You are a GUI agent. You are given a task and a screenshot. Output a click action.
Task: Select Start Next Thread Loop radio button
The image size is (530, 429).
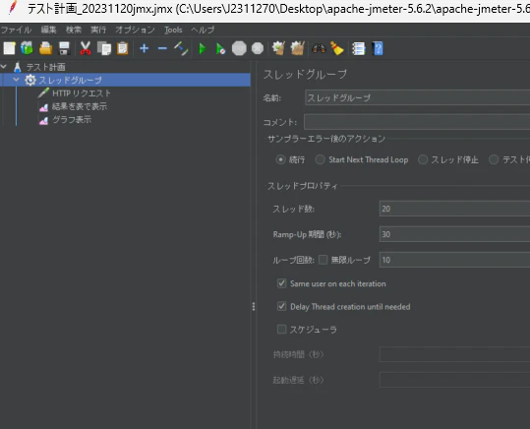pyautogui.click(x=321, y=159)
